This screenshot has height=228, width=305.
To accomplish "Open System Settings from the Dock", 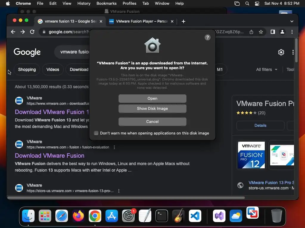I will (x=128, y=216).
